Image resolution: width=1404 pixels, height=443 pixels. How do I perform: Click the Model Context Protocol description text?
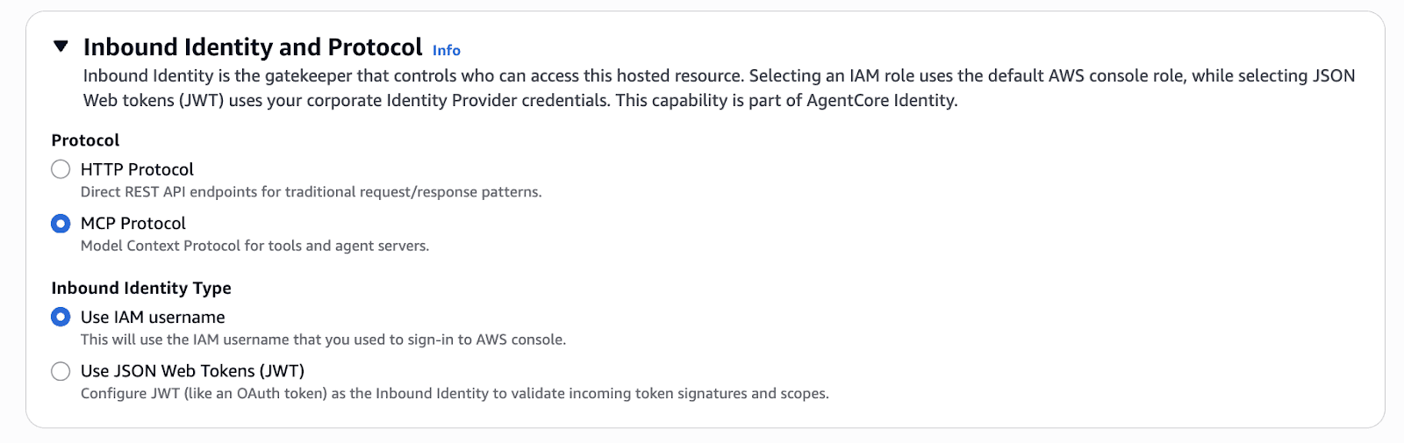pos(254,246)
